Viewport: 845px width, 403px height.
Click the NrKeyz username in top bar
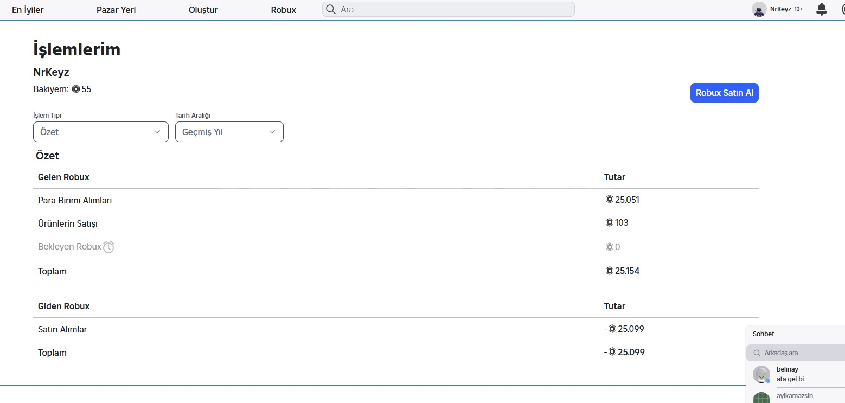click(x=780, y=9)
